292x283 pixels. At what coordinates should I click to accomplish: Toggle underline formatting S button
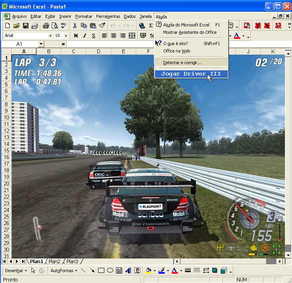tap(94, 35)
